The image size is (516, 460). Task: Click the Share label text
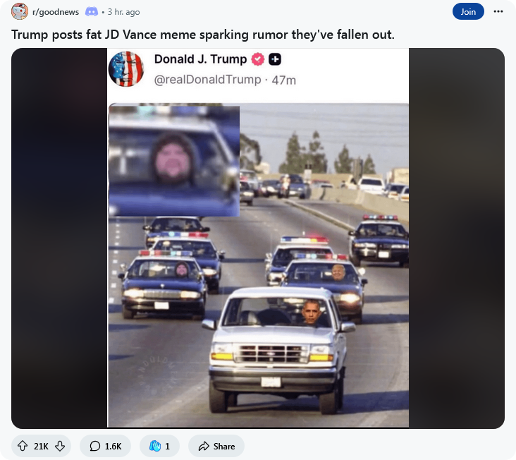(x=224, y=446)
